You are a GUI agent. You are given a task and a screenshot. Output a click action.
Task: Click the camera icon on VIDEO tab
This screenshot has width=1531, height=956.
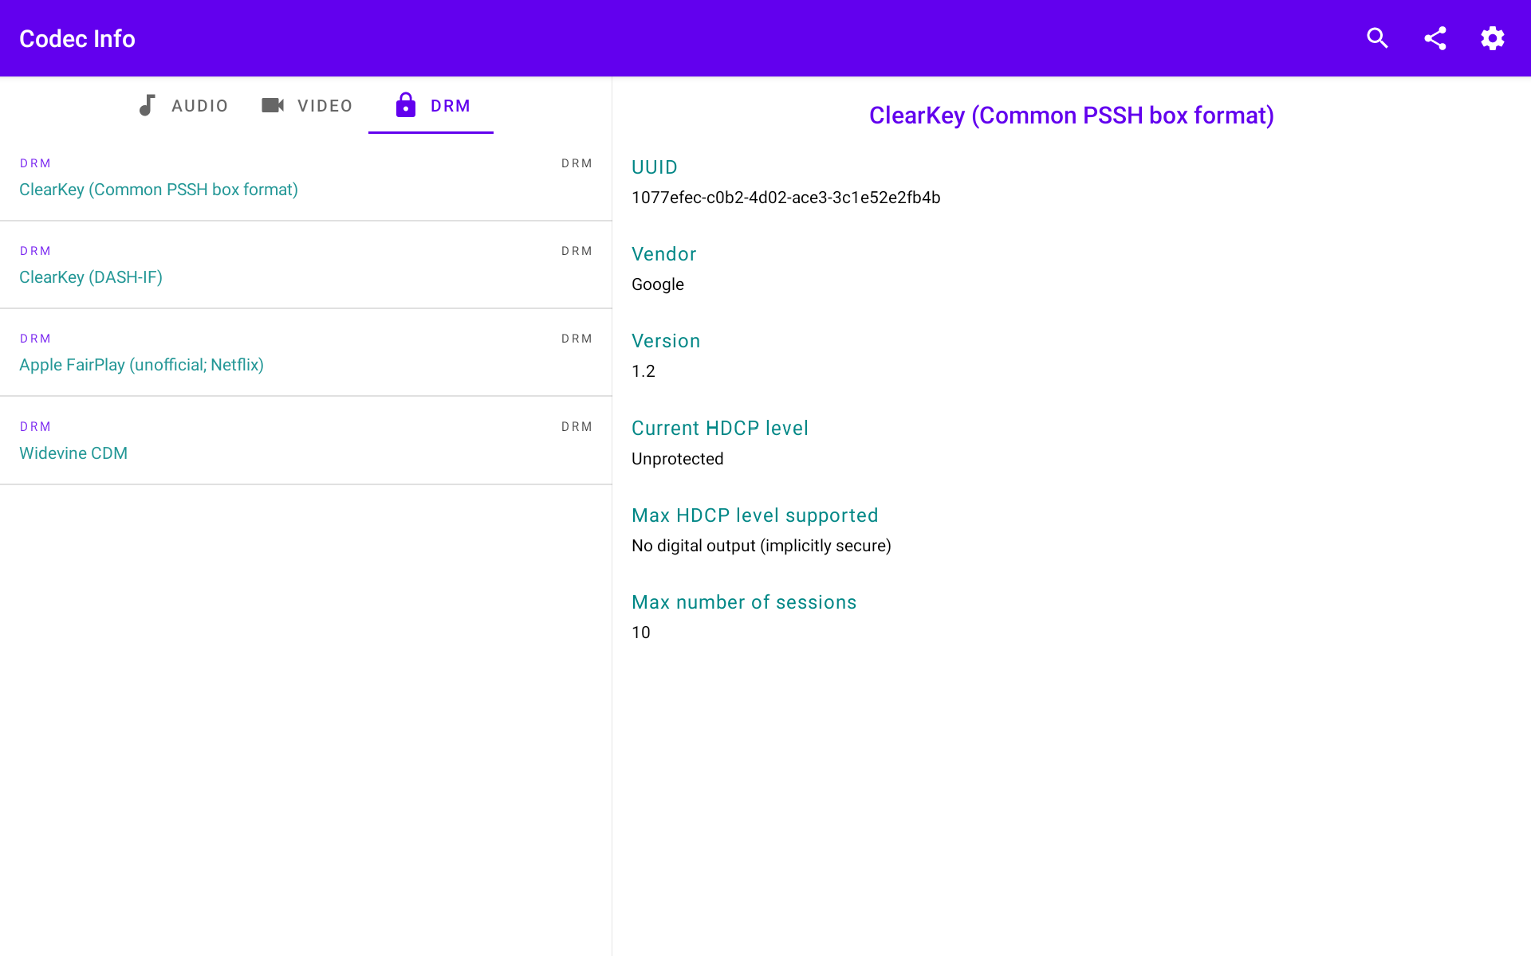(x=272, y=104)
